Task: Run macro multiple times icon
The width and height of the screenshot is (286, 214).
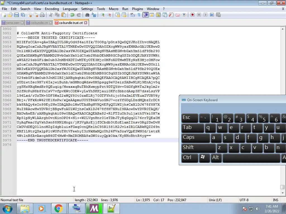Action: click(212, 15)
